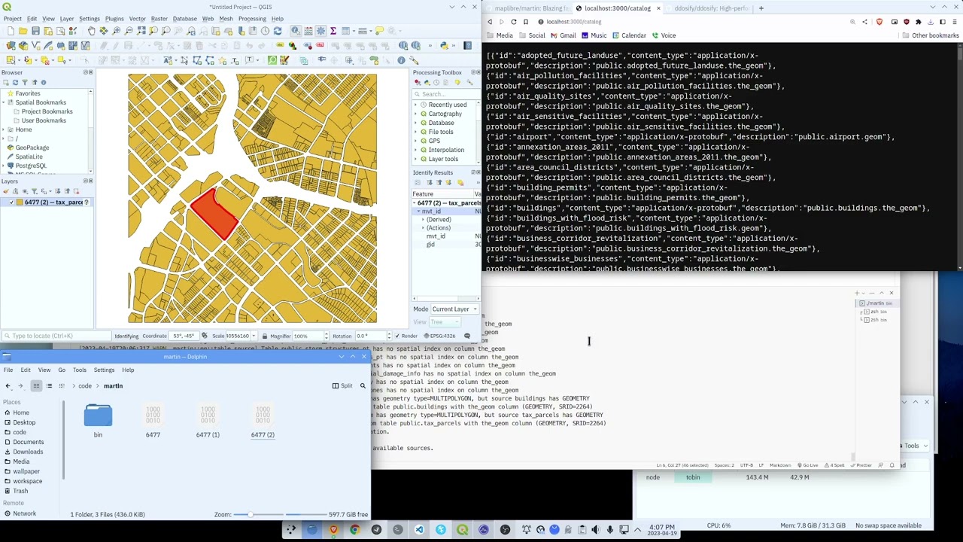Expand the Cartography algorithms group
Image resolution: width=963 pixels, height=542 pixels.
(x=415, y=114)
